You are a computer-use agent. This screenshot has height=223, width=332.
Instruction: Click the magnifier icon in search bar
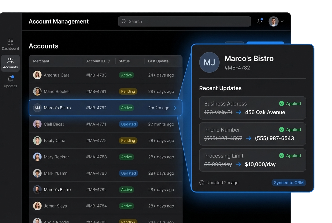pyautogui.click(x=124, y=22)
